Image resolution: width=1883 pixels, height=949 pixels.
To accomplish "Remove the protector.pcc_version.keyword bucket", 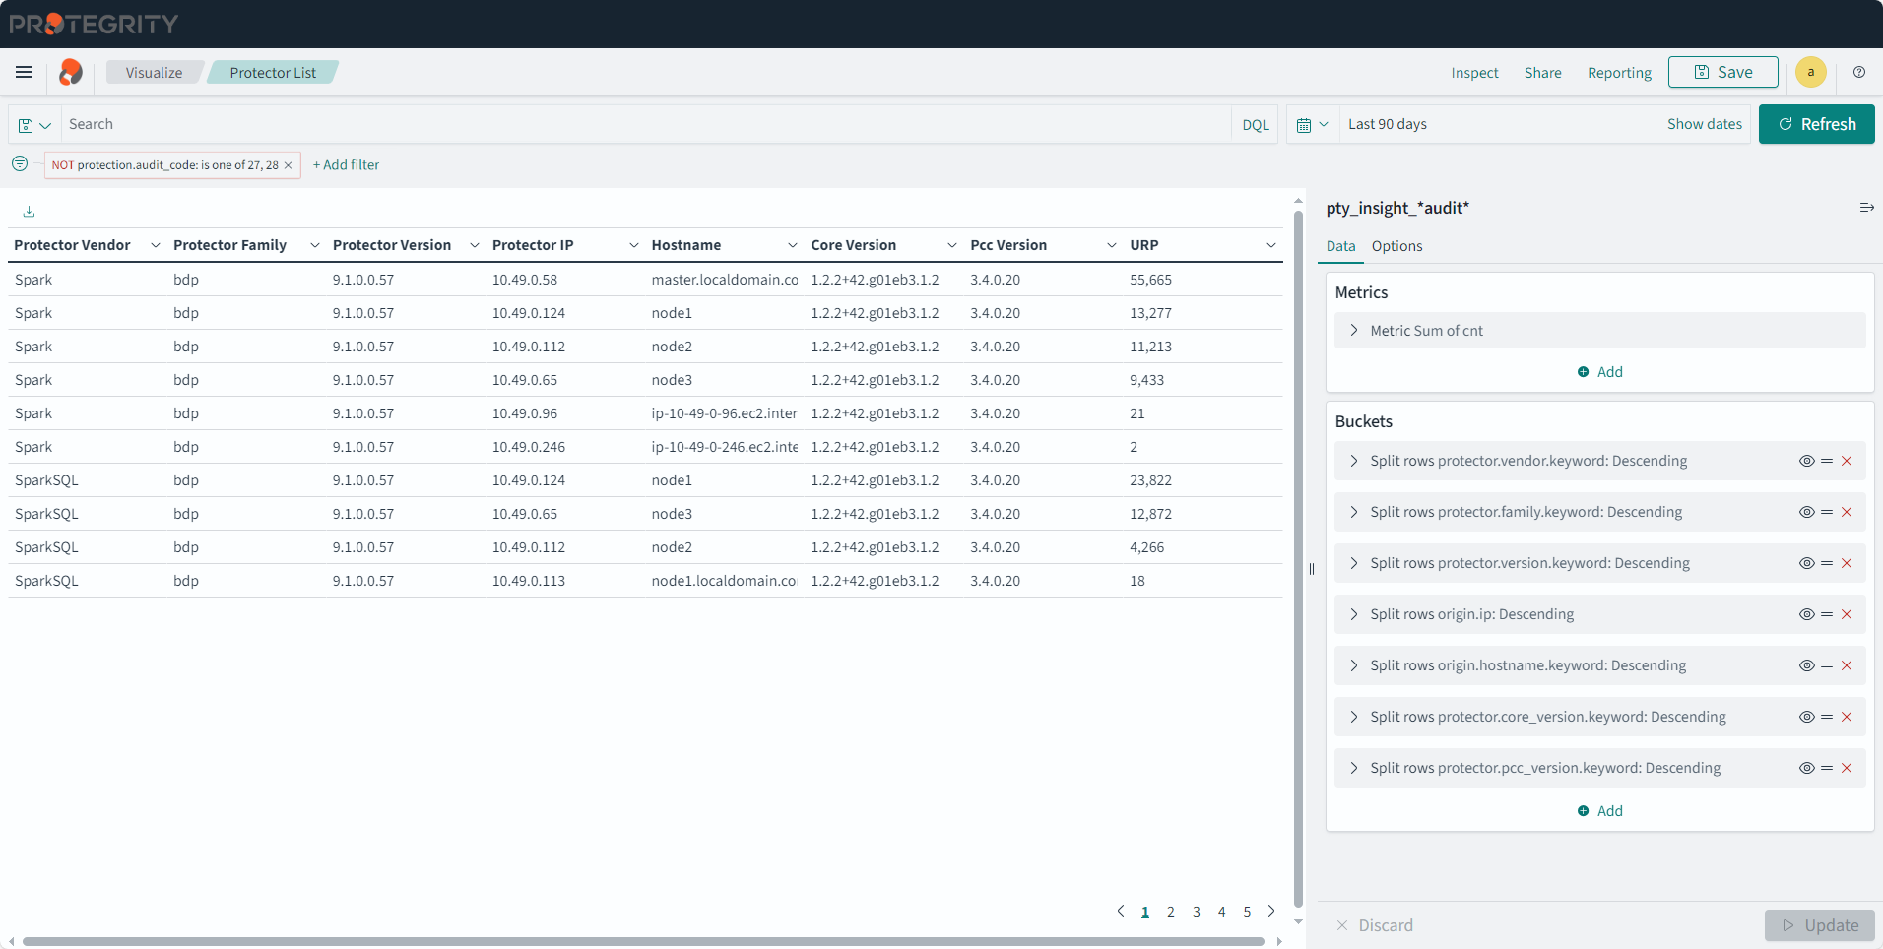I will point(1847,768).
